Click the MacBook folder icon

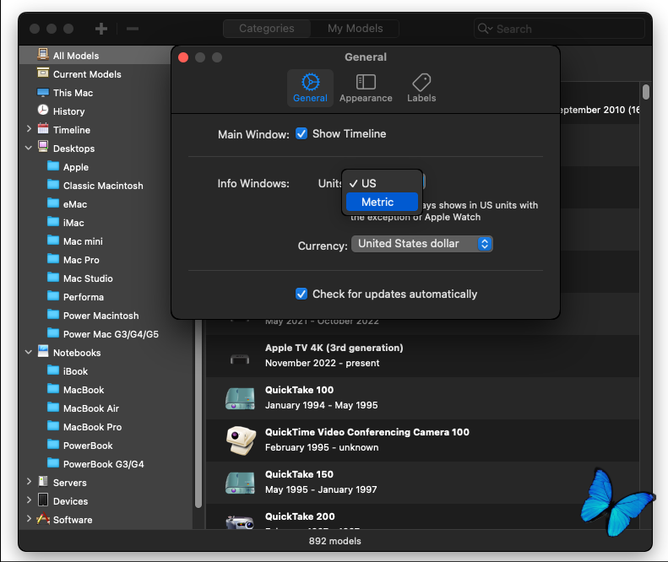pyautogui.click(x=53, y=388)
